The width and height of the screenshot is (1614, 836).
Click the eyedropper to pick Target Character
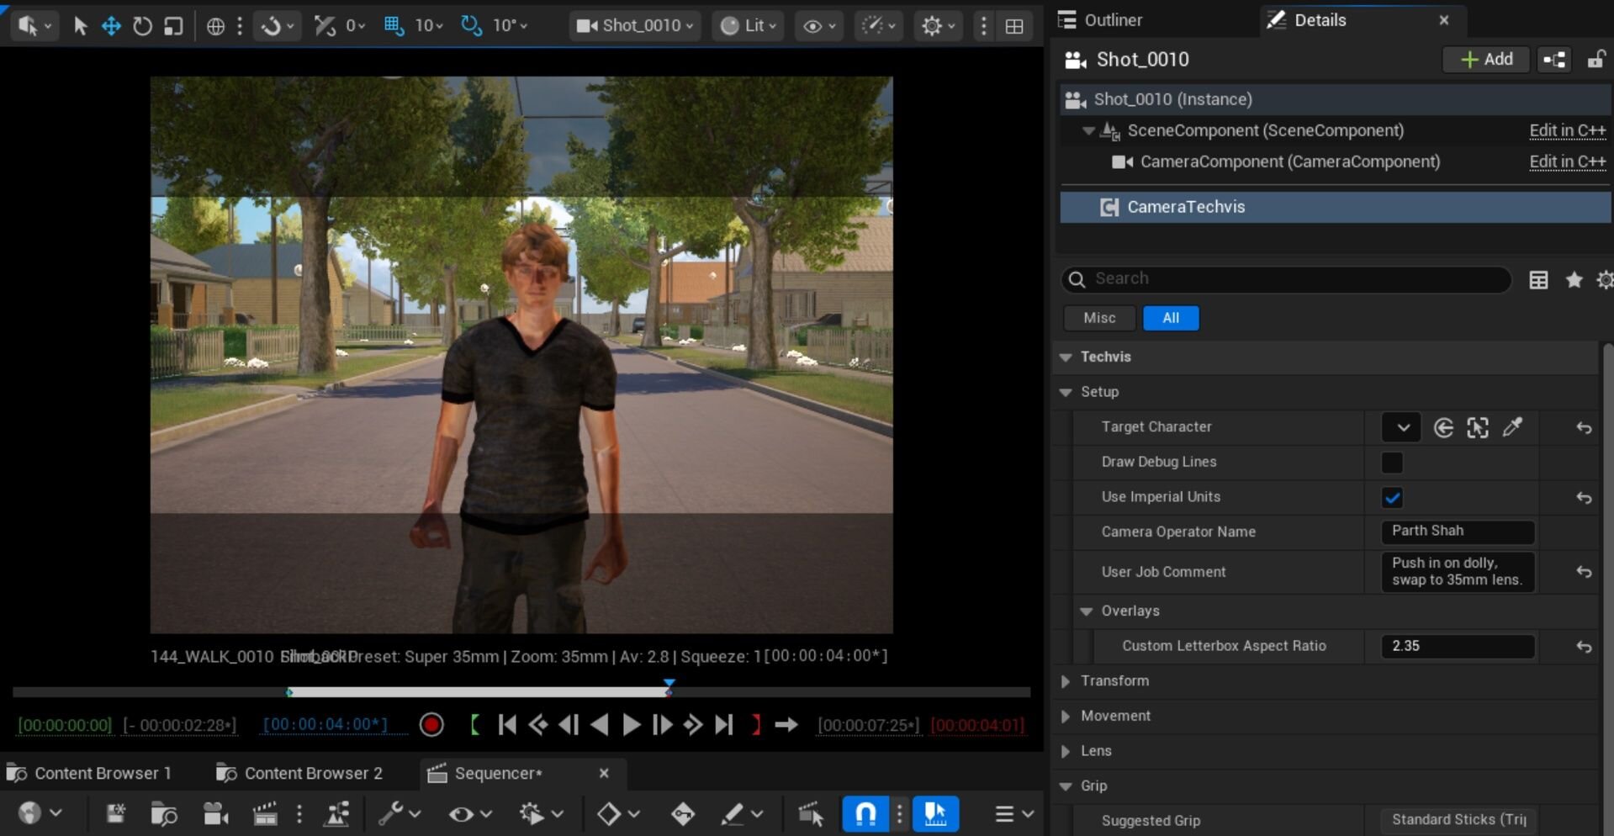(1512, 428)
